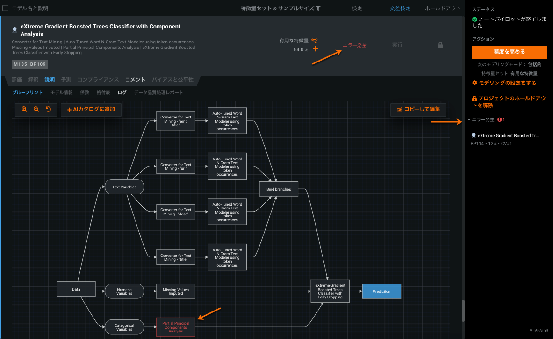The width and height of the screenshot is (553, 339).
Task: Collapse the エラー発生 section in sidebar
Action: pos(469,120)
